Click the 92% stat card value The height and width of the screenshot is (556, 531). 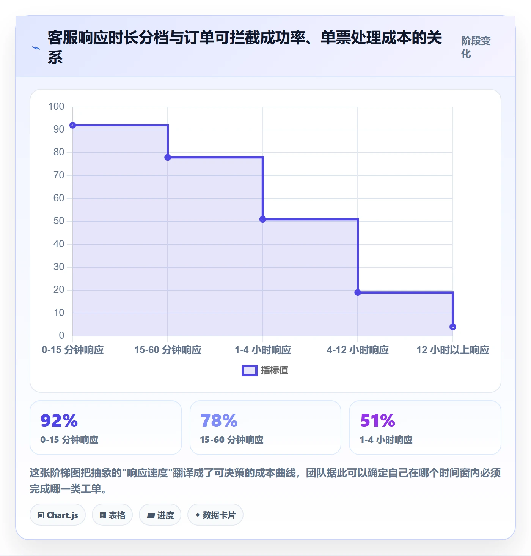59,421
